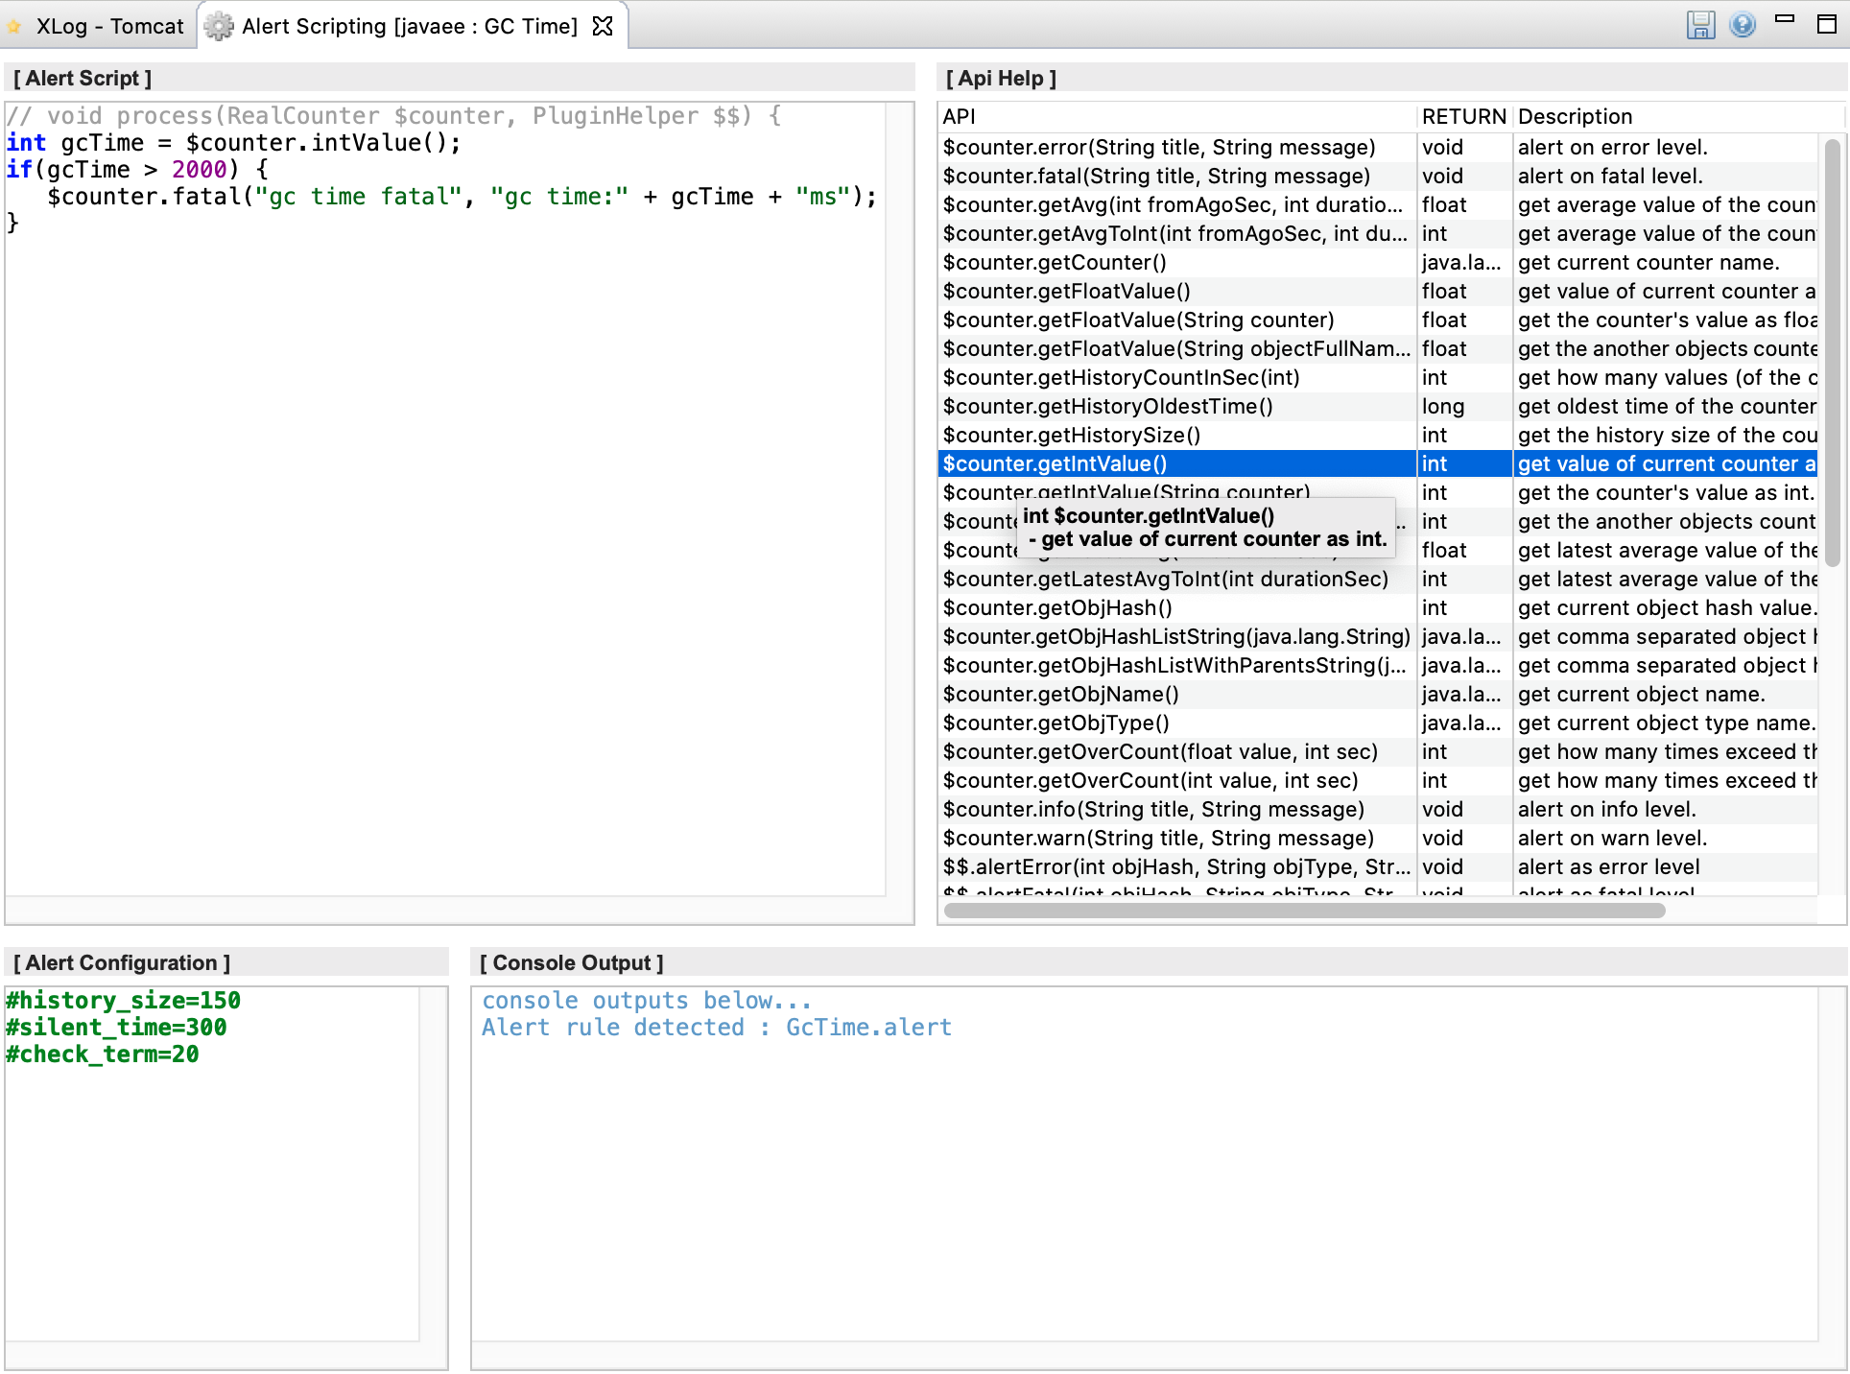
Task: Click the RETURN column header
Action: [1463, 117]
